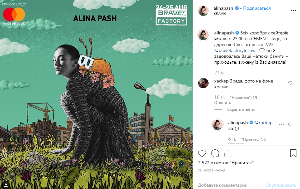Image resolution: width=300 pixels, height=189 pixels.
Task: Reply to хаскер's comment via Ответить
Action: [223, 103]
